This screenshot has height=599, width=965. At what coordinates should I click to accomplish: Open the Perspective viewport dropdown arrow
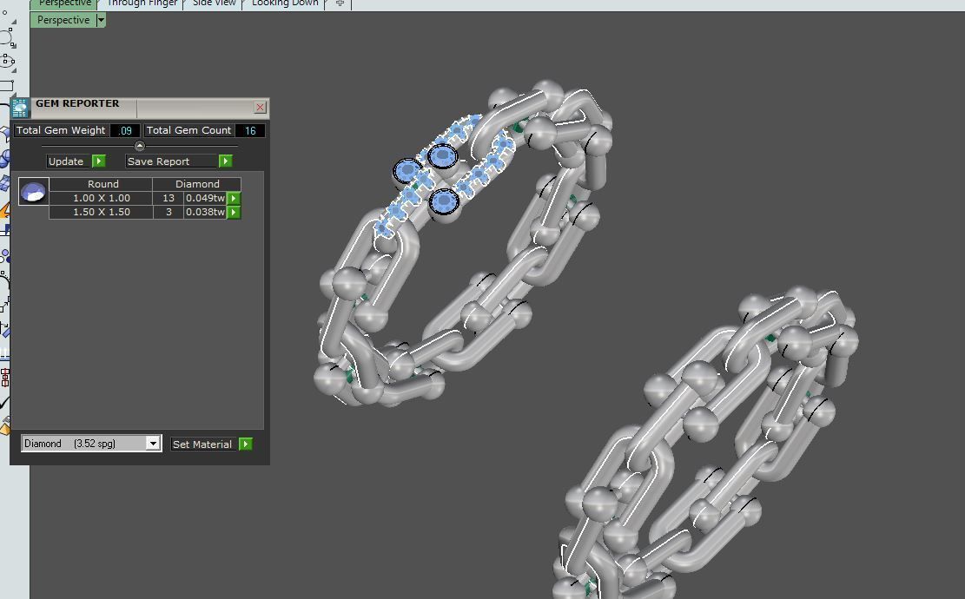click(101, 20)
